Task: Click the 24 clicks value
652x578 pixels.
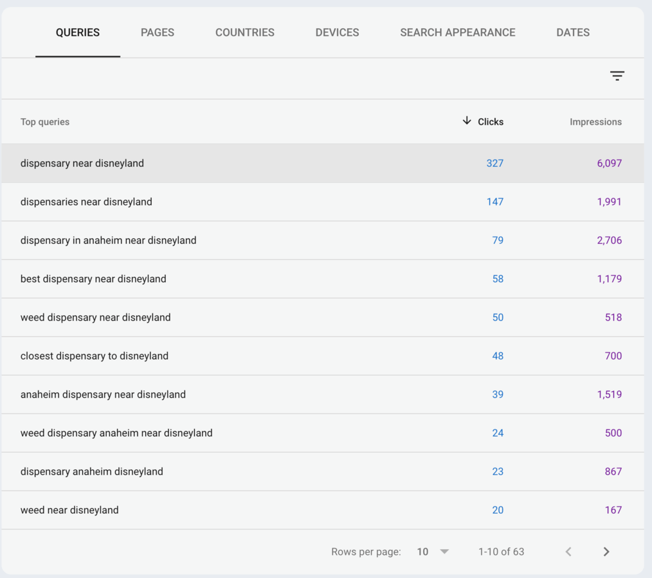Action: (498, 433)
